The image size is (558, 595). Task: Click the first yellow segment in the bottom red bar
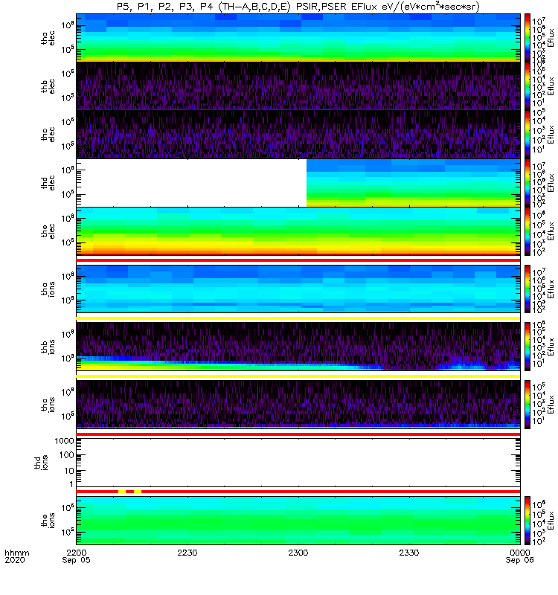pos(122,492)
